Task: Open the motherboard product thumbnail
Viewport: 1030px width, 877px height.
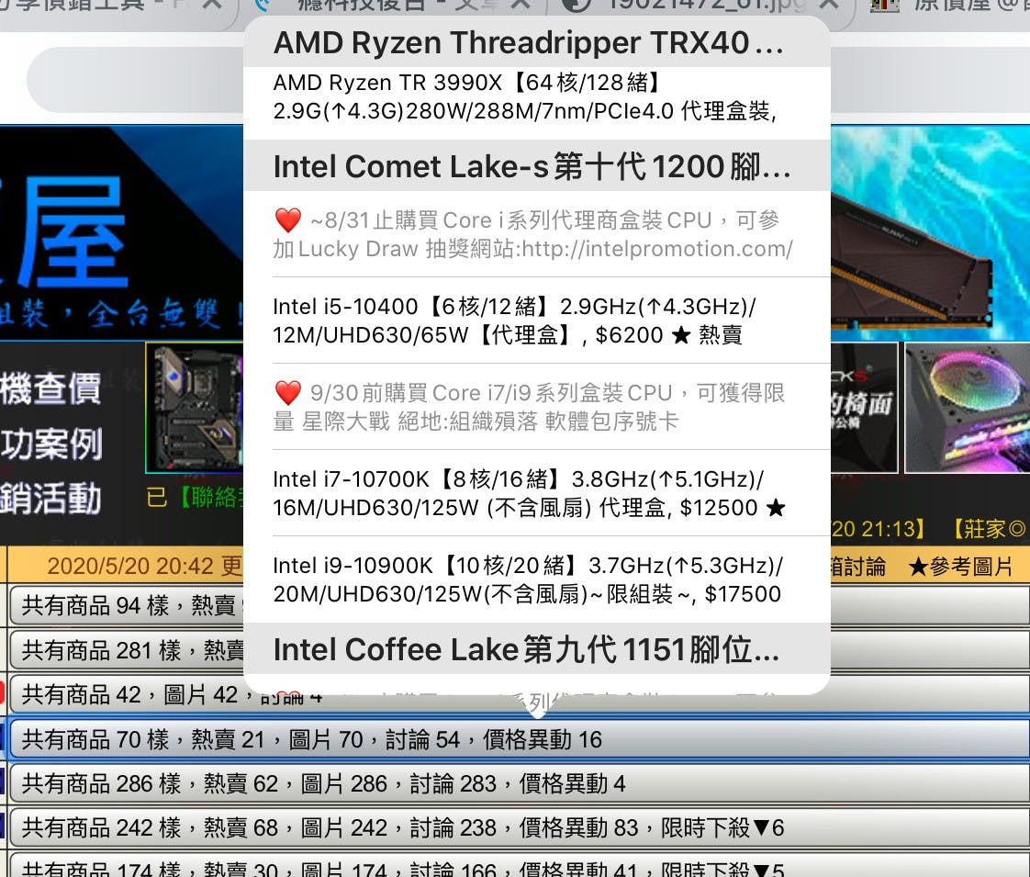Action: tap(195, 408)
